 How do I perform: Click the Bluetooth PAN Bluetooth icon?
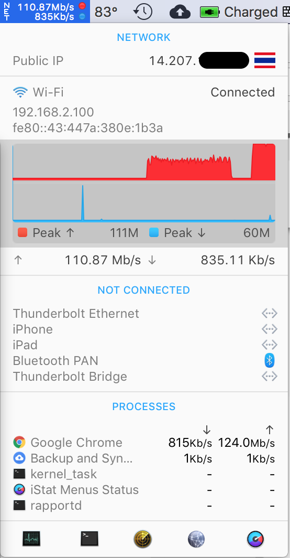pyautogui.click(x=270, y=360)
